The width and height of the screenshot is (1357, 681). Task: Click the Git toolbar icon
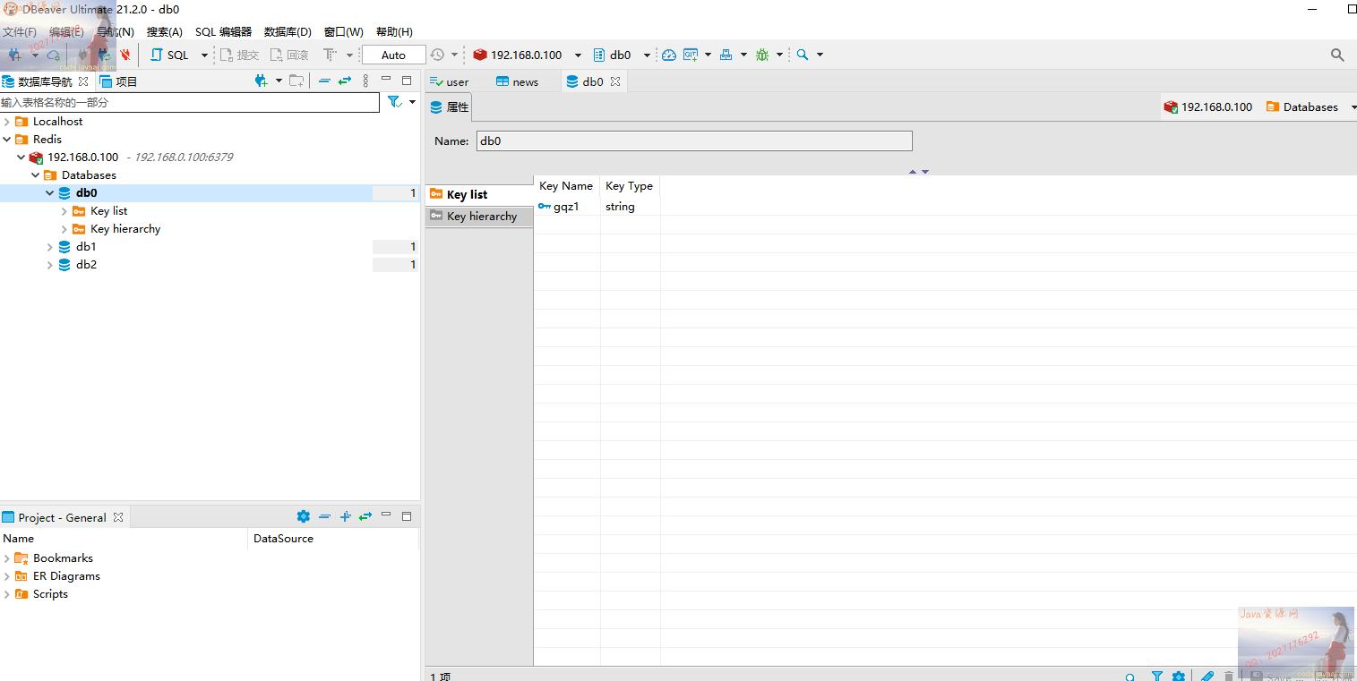(x=691, y=55)
